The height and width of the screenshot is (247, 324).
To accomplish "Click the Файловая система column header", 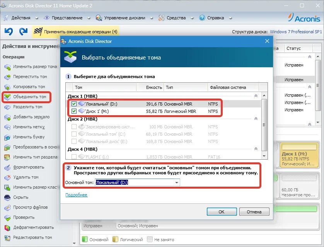I will (x=233, y=87).
